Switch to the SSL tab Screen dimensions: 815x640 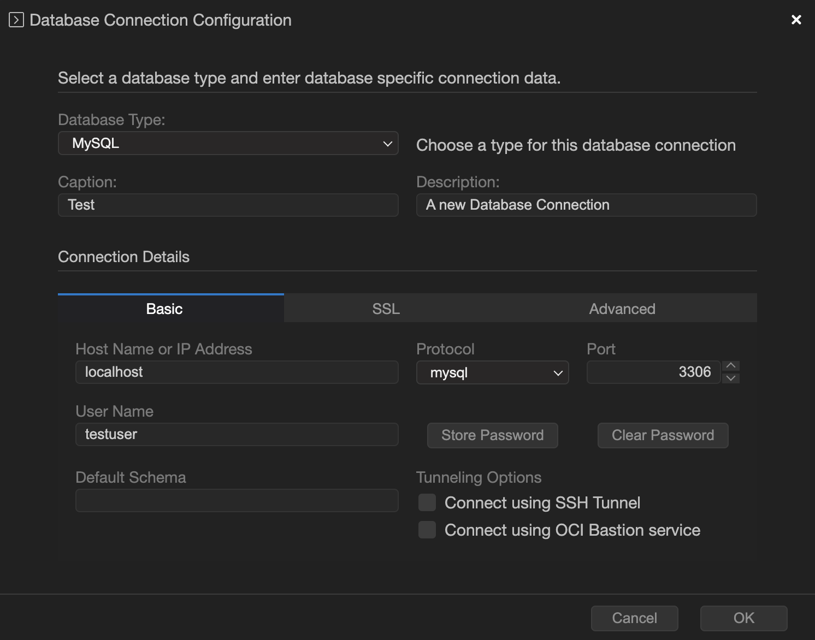[x=386, y=309]
